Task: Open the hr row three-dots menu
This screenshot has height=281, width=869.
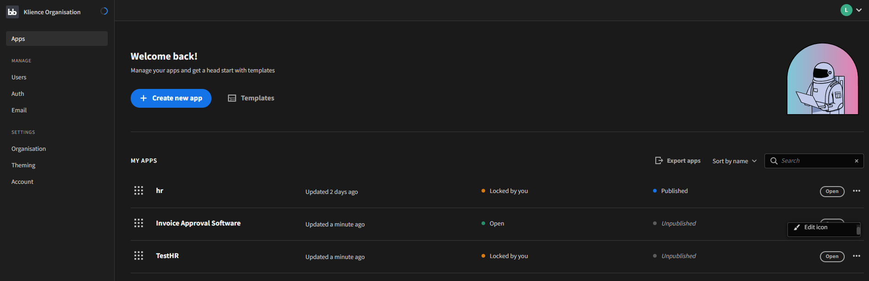Action: pos(856,191)
